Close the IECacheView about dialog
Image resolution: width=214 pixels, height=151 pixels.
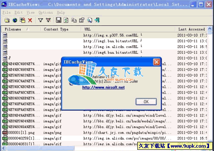pos(156,62)
